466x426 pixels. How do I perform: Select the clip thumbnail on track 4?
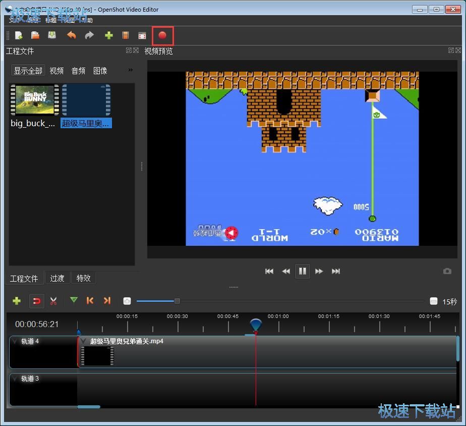click(x=97, y=356)
